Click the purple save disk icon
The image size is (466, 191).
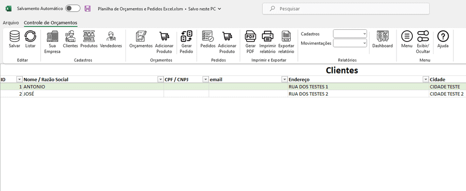click(x=88, y=8)
